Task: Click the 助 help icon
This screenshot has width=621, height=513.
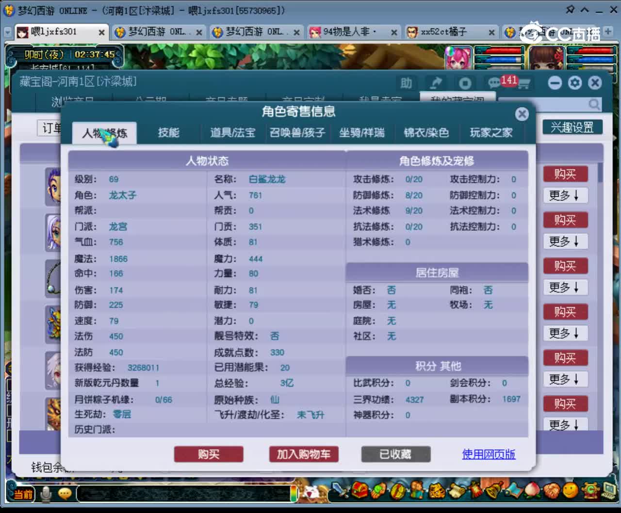Action: pyautogui.click(x=407, y=83)
